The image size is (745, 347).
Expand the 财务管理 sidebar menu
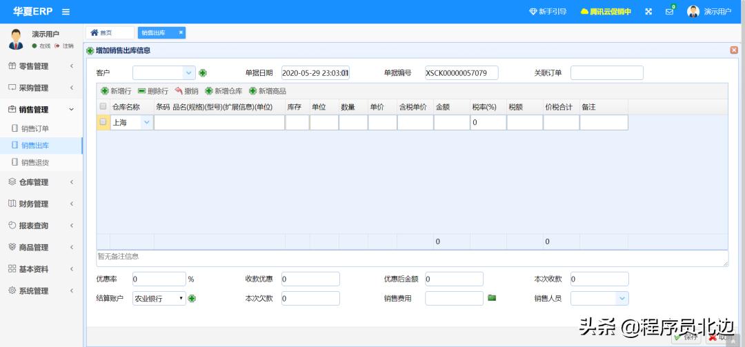pos(41,204)
